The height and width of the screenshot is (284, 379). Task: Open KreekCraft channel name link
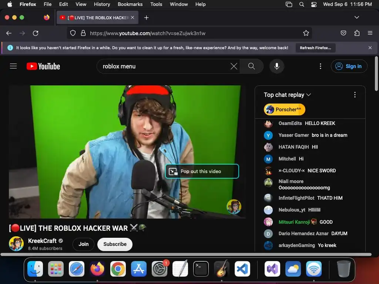click(42, 241)
